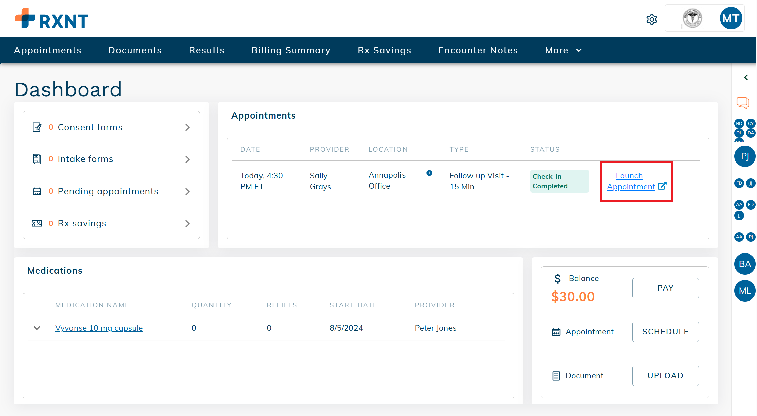The width and height of the screenshot is (757, 416).
Task: Click the SCHEDULE appointment button
Action: (x=665, y=332)
